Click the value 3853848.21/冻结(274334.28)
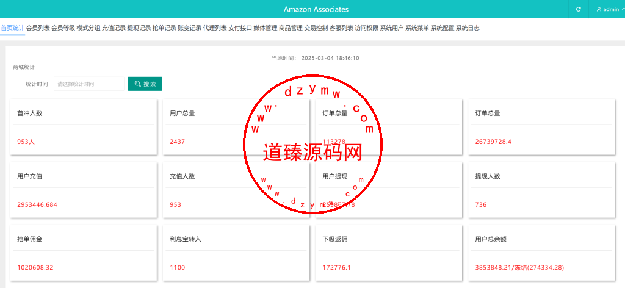625x288 pixels. tap(519, 268)
